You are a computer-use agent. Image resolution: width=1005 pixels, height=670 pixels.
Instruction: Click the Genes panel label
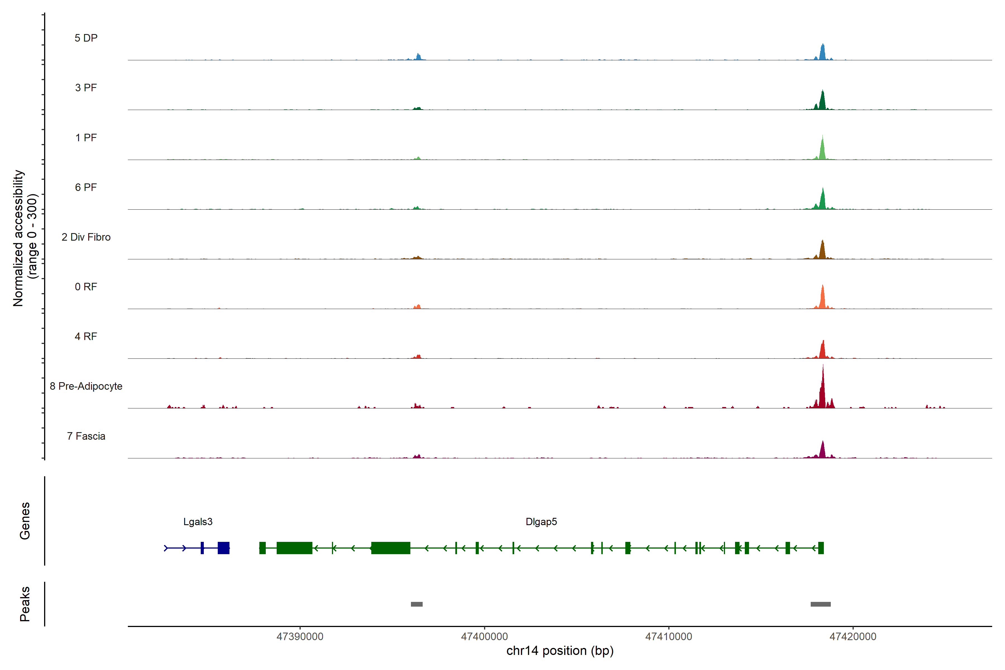(x=25, y=521)
